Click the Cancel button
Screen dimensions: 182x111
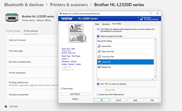coord(118,100)
